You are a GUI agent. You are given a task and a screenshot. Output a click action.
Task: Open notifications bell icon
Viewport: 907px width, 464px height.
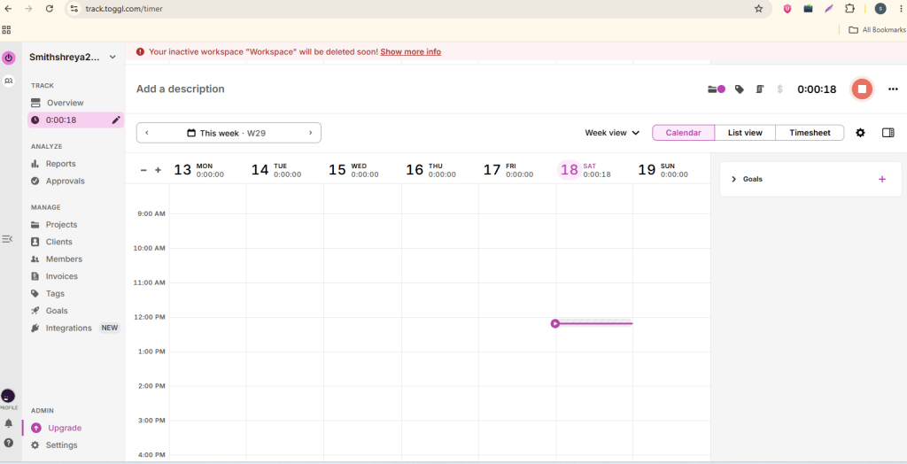9,423
